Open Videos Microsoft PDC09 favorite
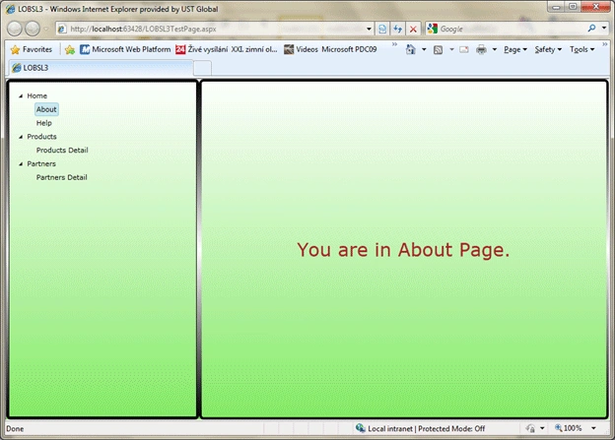The height and width of the screenshot is (440, 615). [x=330, y=49]
